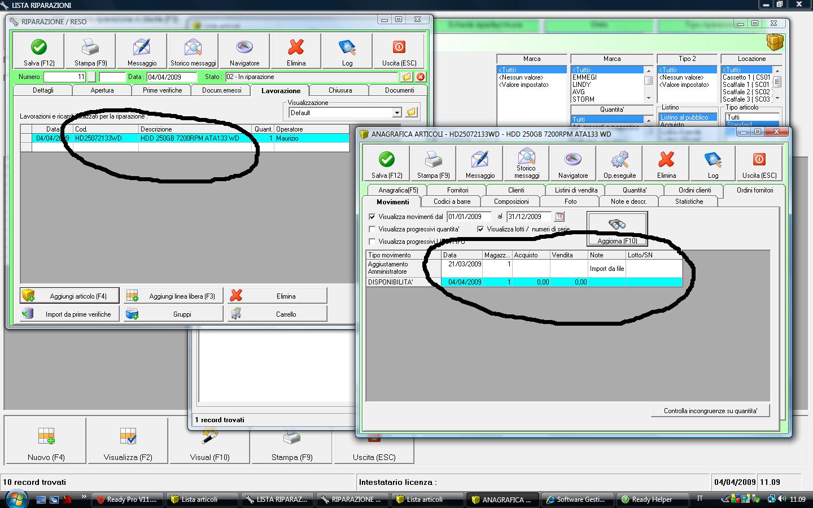Open Navigatore in Anagrafica Articoli toolbar
Viewport: 813px width, 508px height.
pyautogui.click(x=573, y=164)
